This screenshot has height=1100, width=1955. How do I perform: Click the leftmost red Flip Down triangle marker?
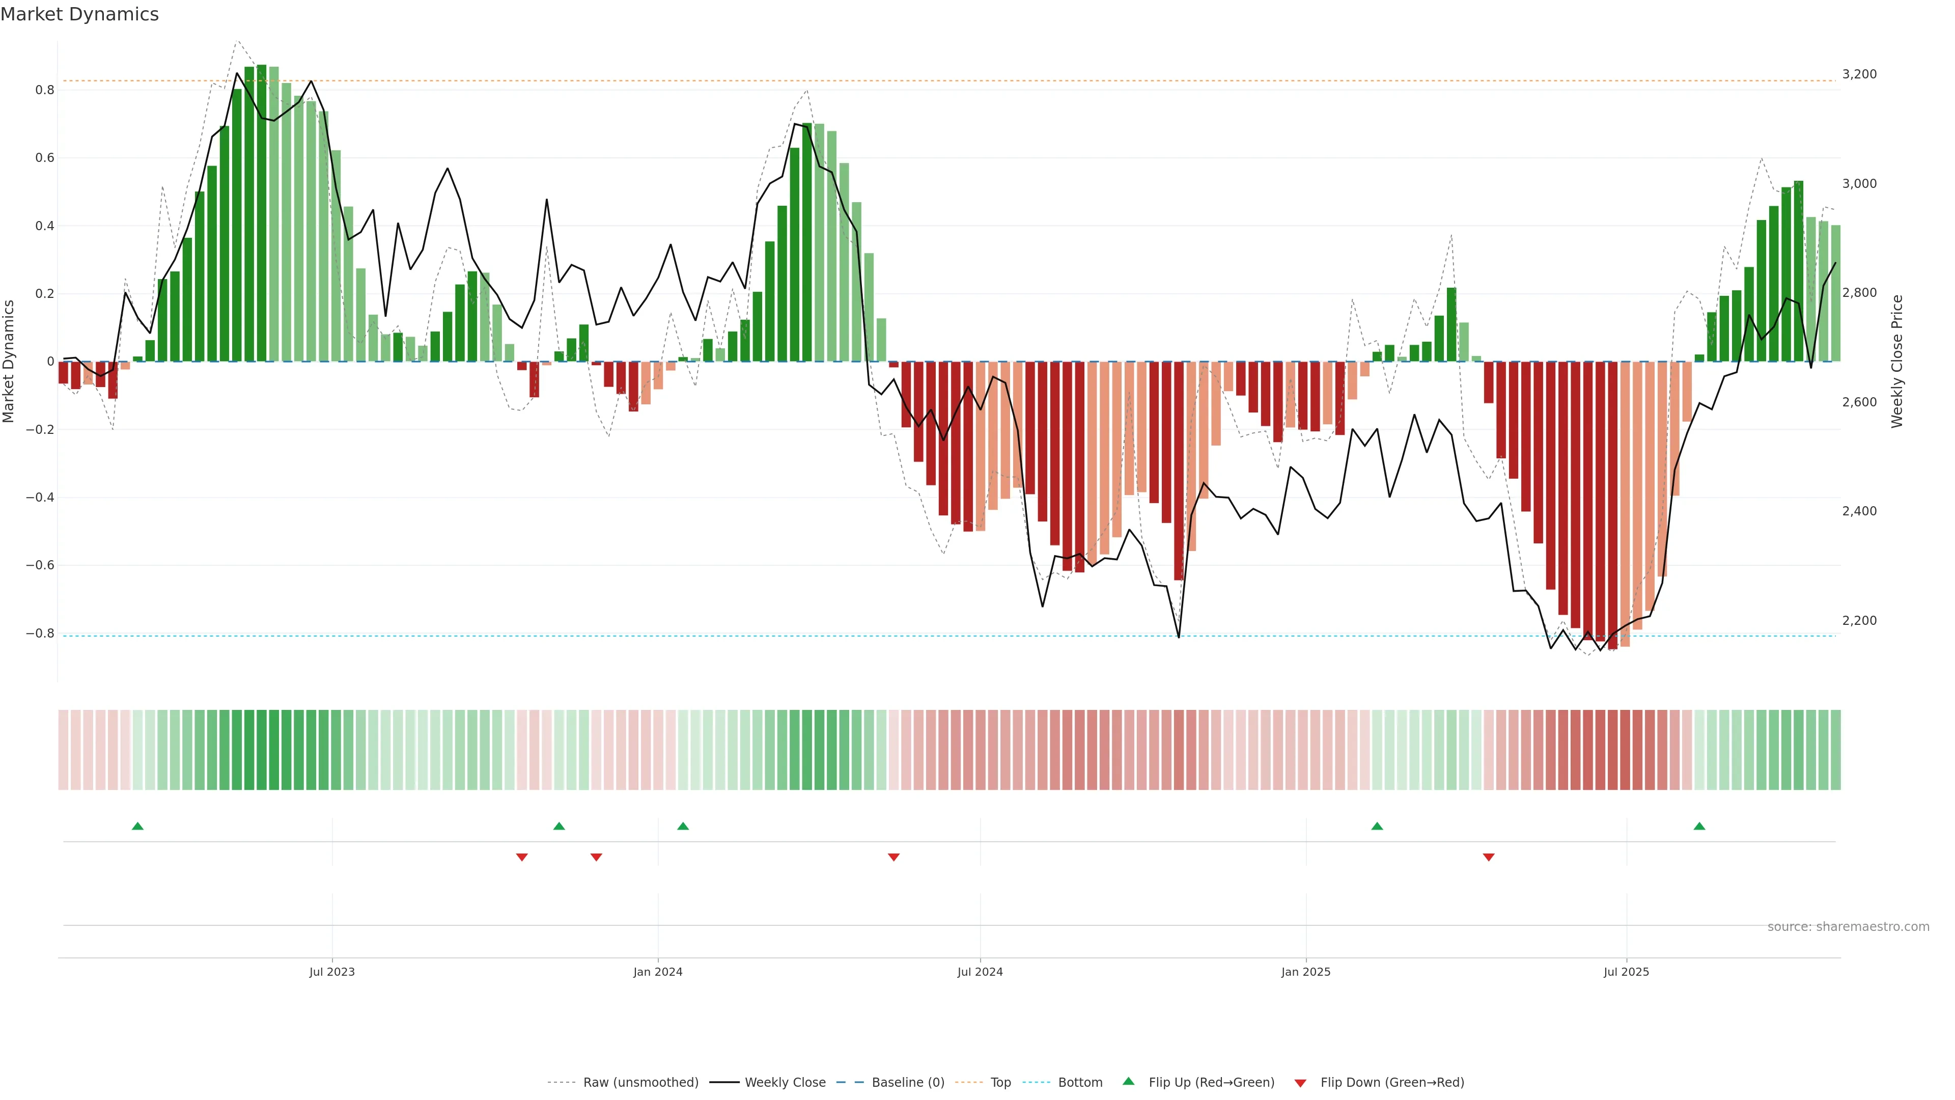click(521, 857)
